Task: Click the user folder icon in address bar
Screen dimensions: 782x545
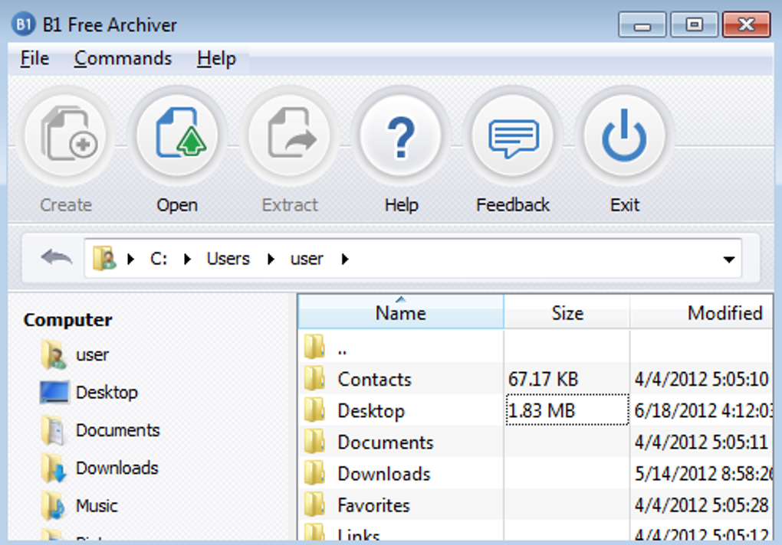Action: pyautogui.click(x=105, y=258)
